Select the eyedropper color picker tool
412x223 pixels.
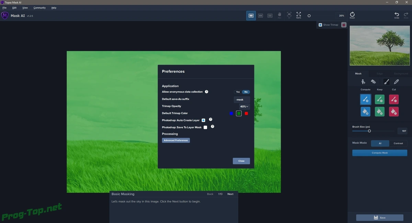pos(397,82)
